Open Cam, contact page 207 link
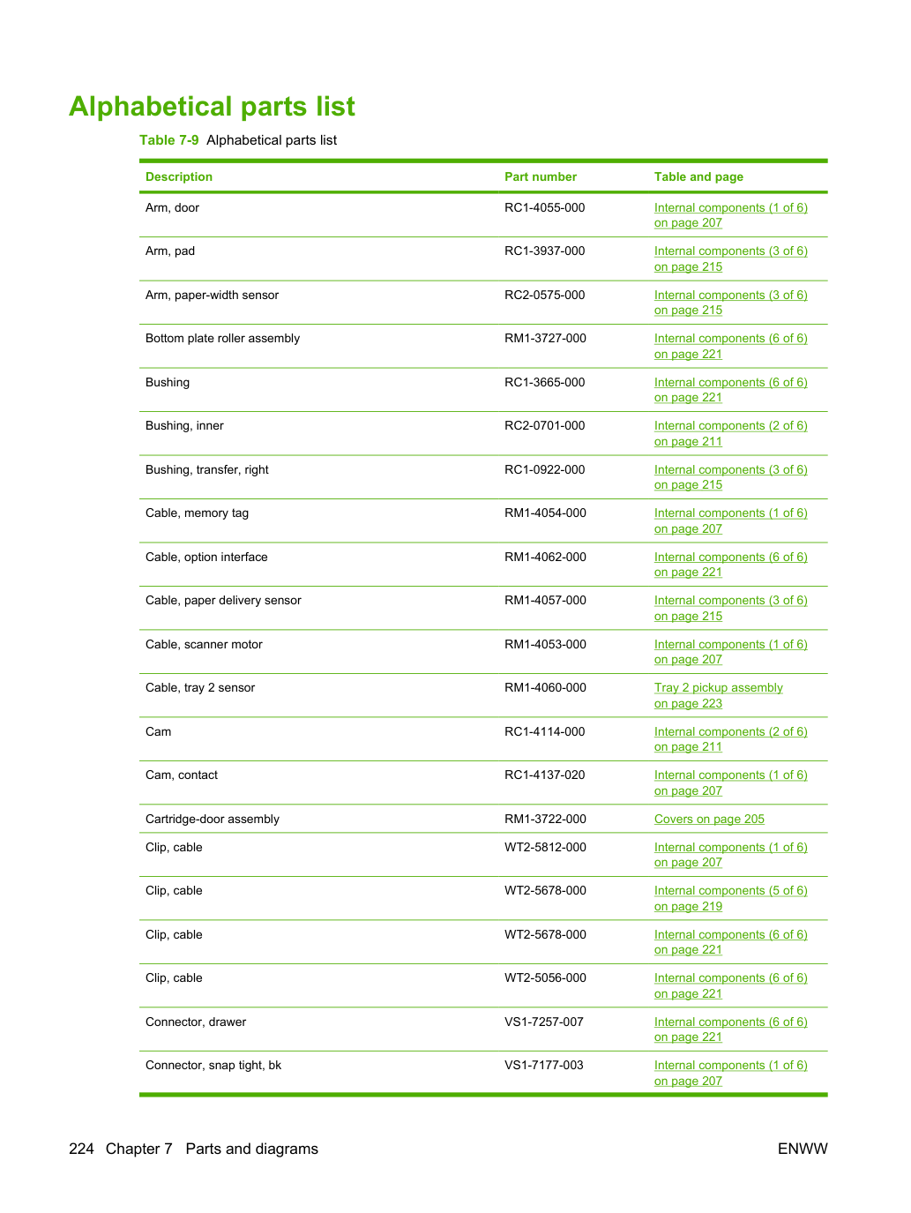Viewport: 911px width, 1213px height. pos(730,782)
